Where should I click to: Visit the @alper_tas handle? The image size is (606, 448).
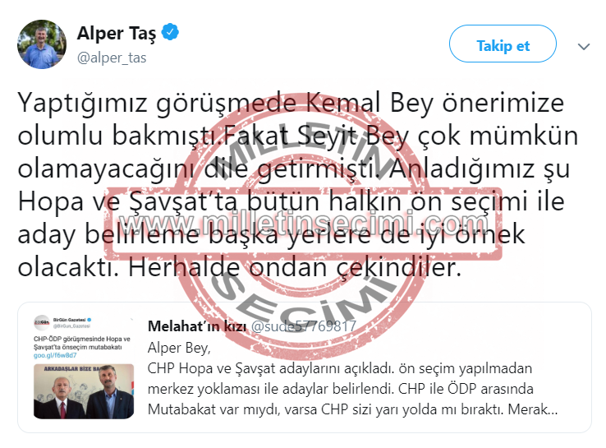pyautogui.click(x=112, y=58)
